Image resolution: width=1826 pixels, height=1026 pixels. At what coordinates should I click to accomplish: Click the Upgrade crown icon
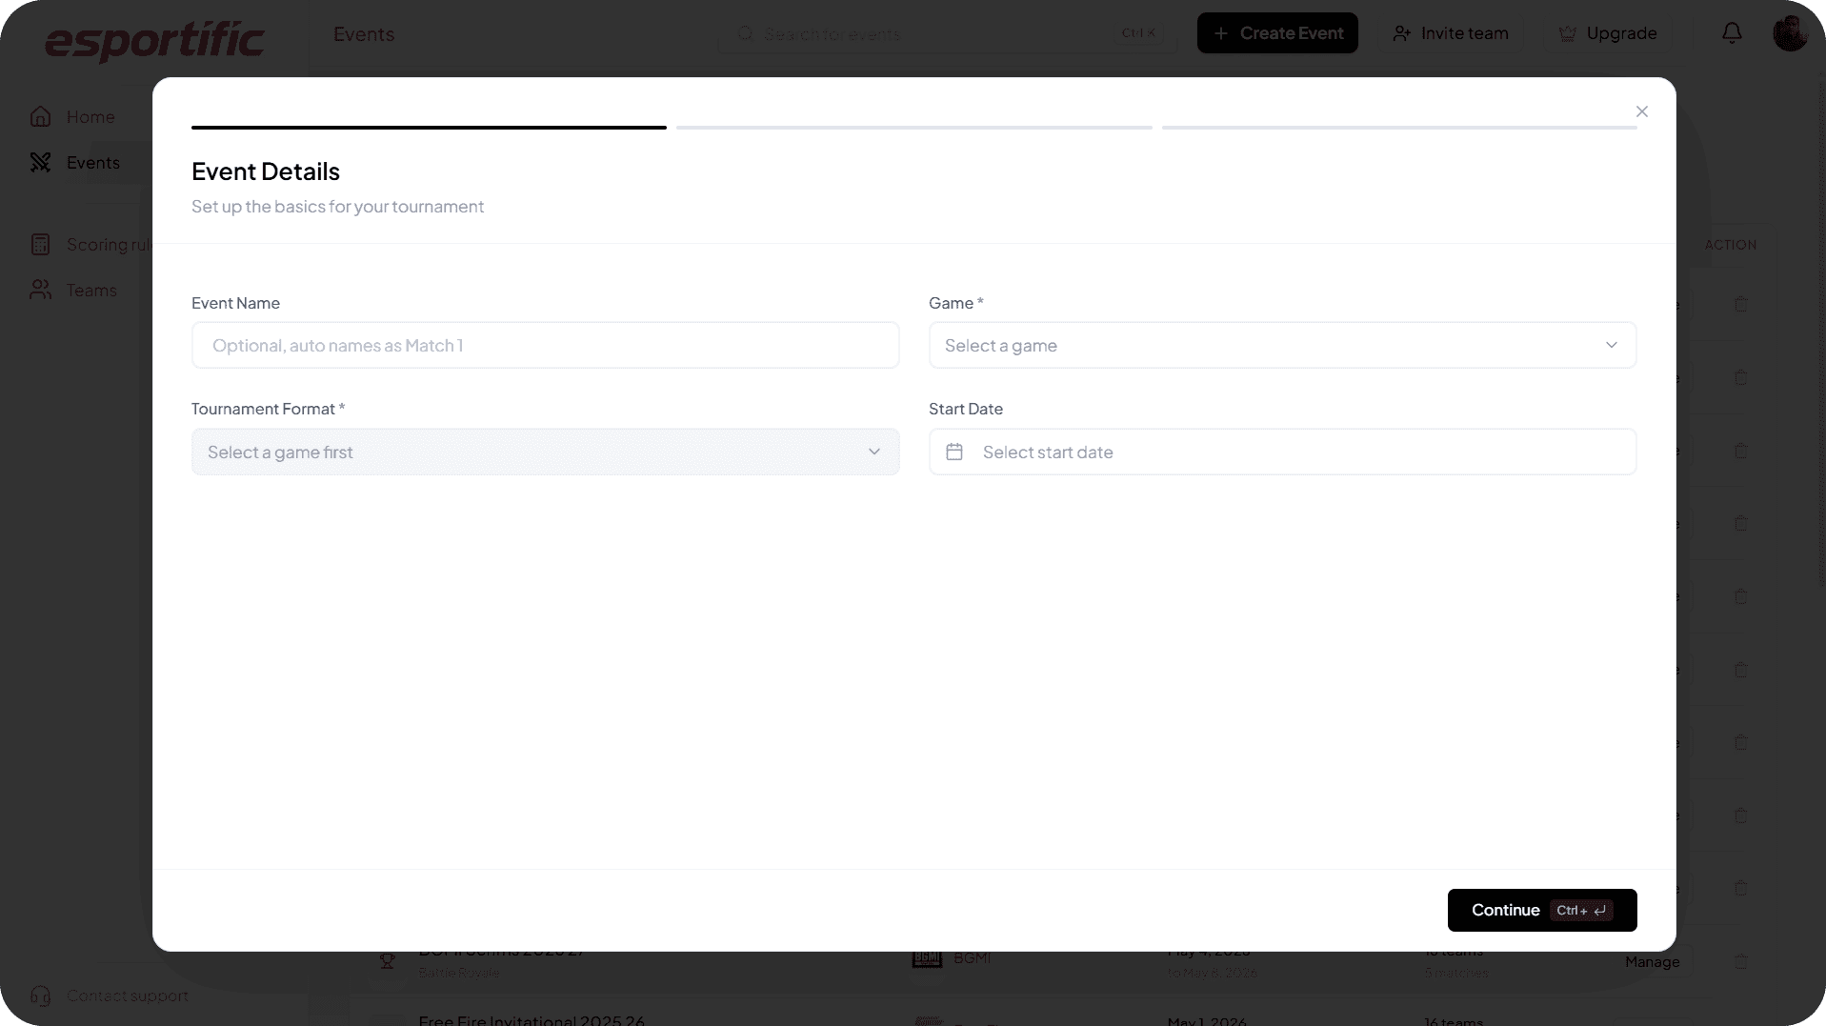[1567, 33]
